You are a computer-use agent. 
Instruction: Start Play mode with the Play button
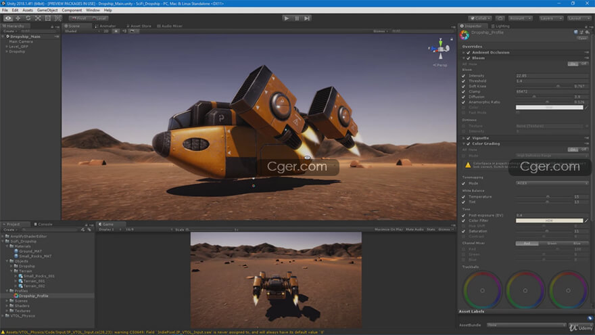tap(287, 18)
